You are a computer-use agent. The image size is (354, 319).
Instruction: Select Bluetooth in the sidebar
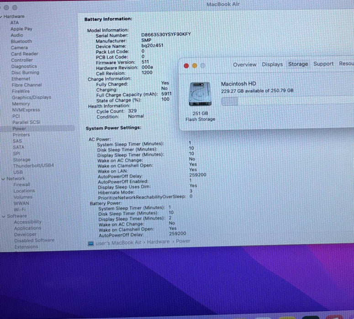(21, 41)
